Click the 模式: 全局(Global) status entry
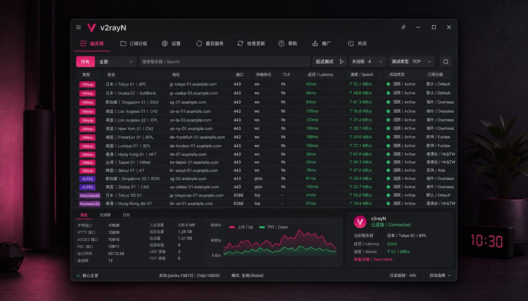Screen dimensions: 528x301 coord(248,276)
